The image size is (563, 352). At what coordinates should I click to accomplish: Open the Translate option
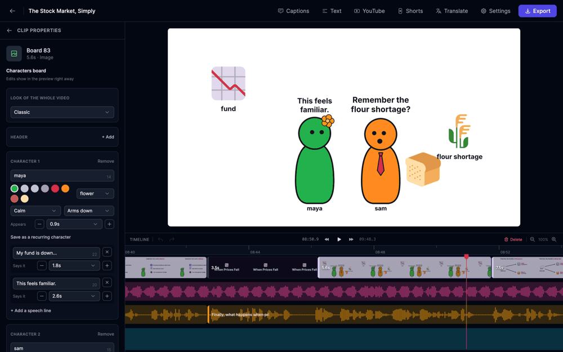(x=452, y=11)
